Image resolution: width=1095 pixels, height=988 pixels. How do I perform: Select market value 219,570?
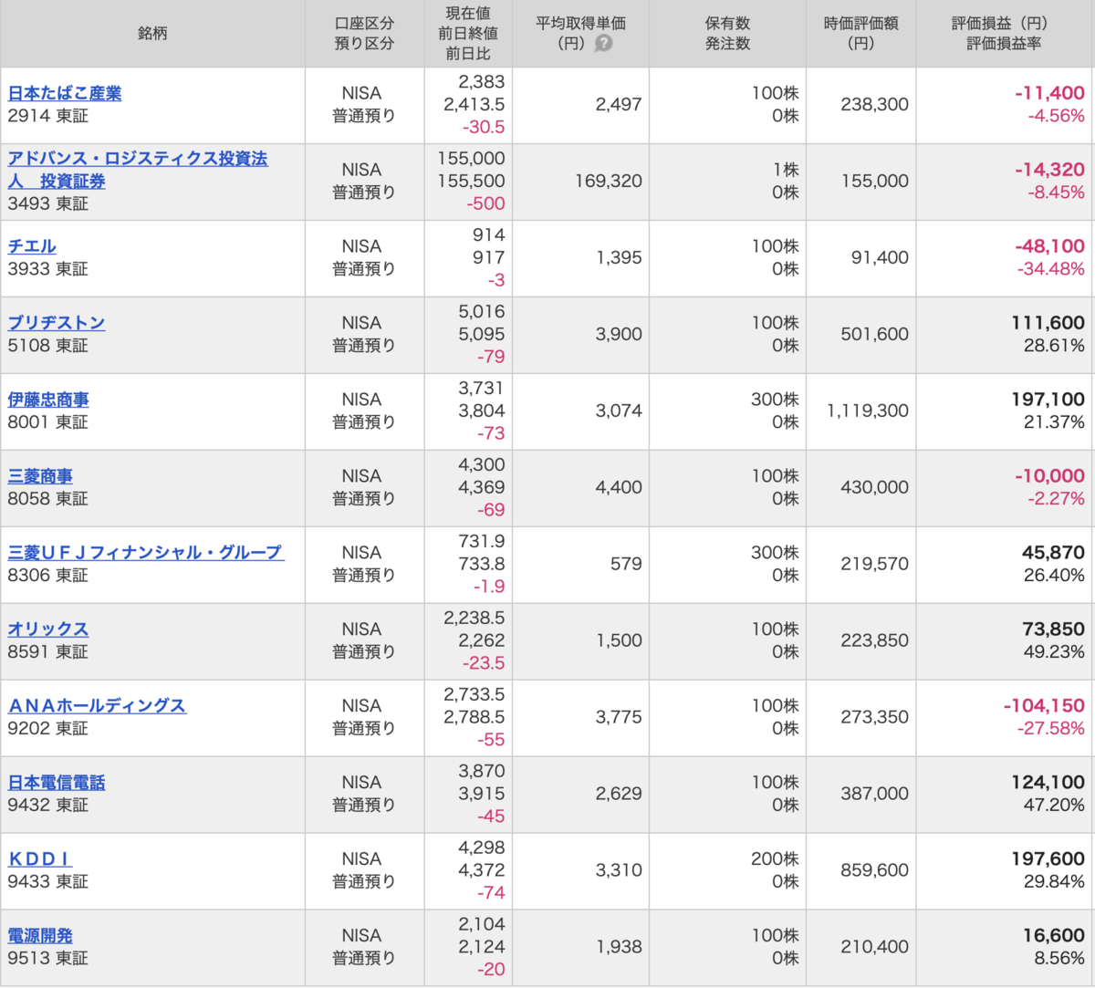(874, 564)
